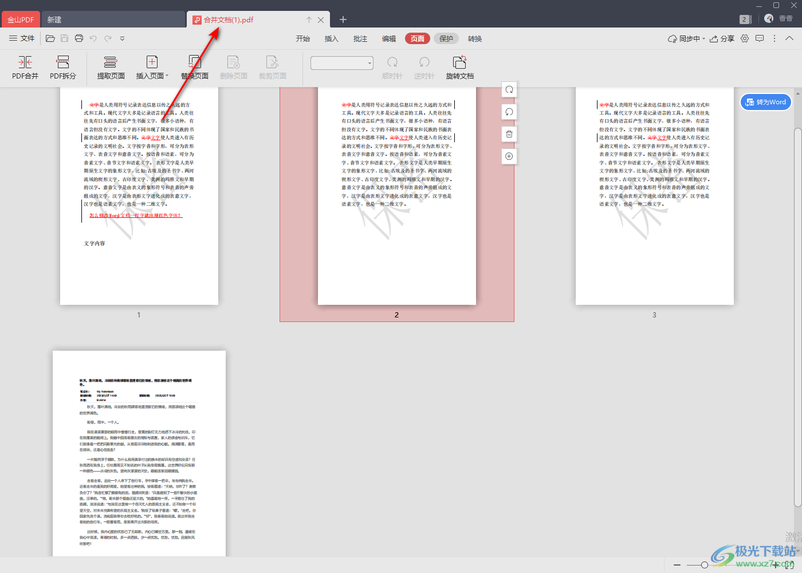Pin the 合并文档(1).pdf tab with the arrow icon

[309, 19]
